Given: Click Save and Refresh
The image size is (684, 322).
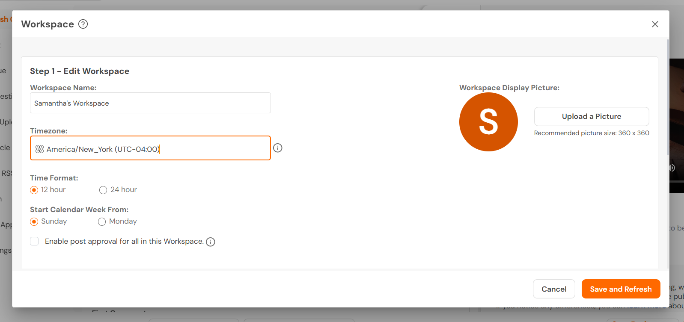Looking at the screenshot, I should point(621,289).
